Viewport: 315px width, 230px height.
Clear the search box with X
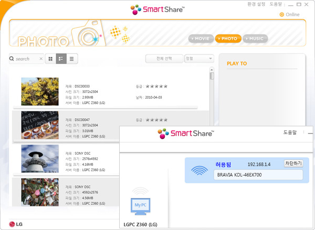click(41, 59)
